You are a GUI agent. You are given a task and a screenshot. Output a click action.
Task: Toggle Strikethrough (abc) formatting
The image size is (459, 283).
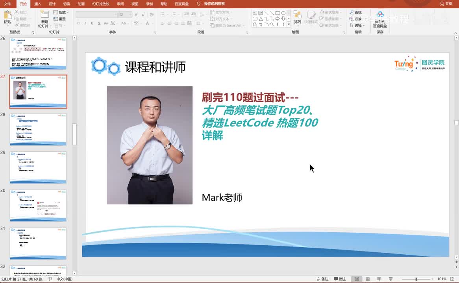coord(106,23)
